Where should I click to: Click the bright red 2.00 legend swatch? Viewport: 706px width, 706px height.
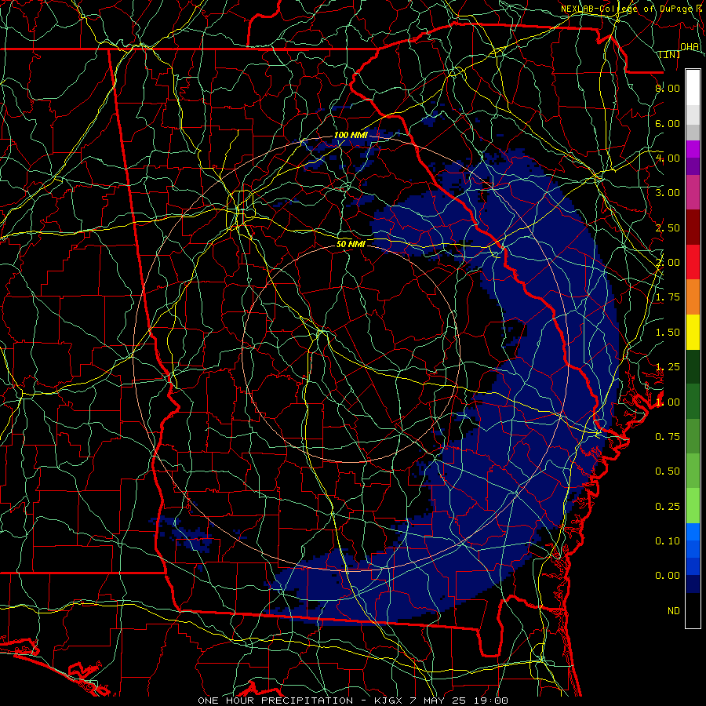point(693,262)
